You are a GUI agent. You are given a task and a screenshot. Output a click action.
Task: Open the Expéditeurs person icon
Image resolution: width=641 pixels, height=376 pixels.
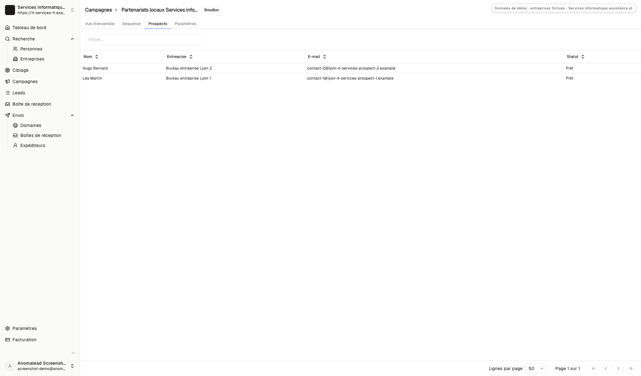15,145
